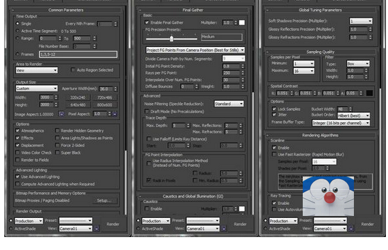Open Noise Filtering Standard dropdown
This screenshot has height=250, width=388.
coord(229,104)
